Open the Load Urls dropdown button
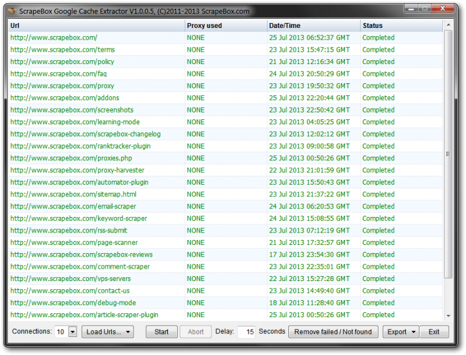466x355 pixels. click(107, 331)
